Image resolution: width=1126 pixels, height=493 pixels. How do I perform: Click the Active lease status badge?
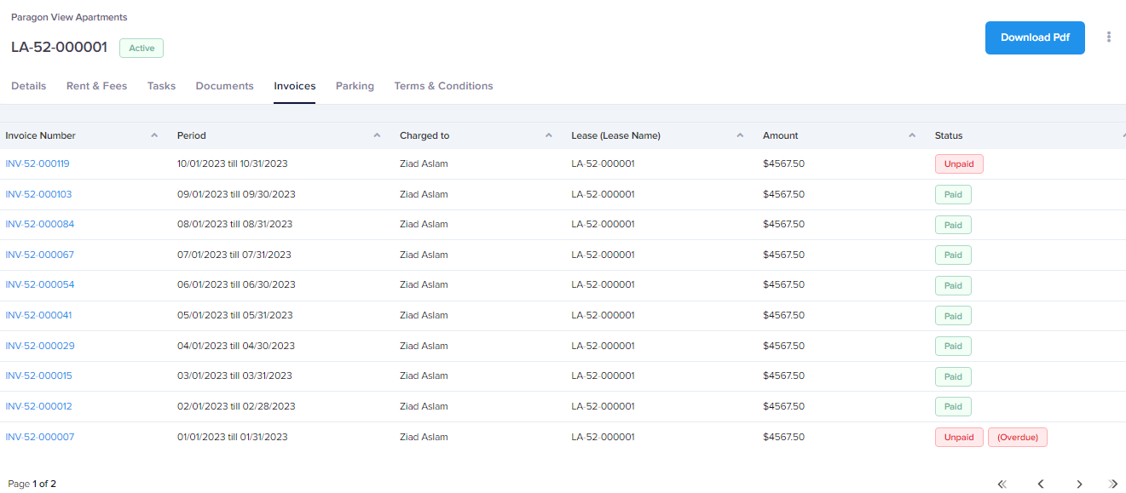(x=141, y=49)
